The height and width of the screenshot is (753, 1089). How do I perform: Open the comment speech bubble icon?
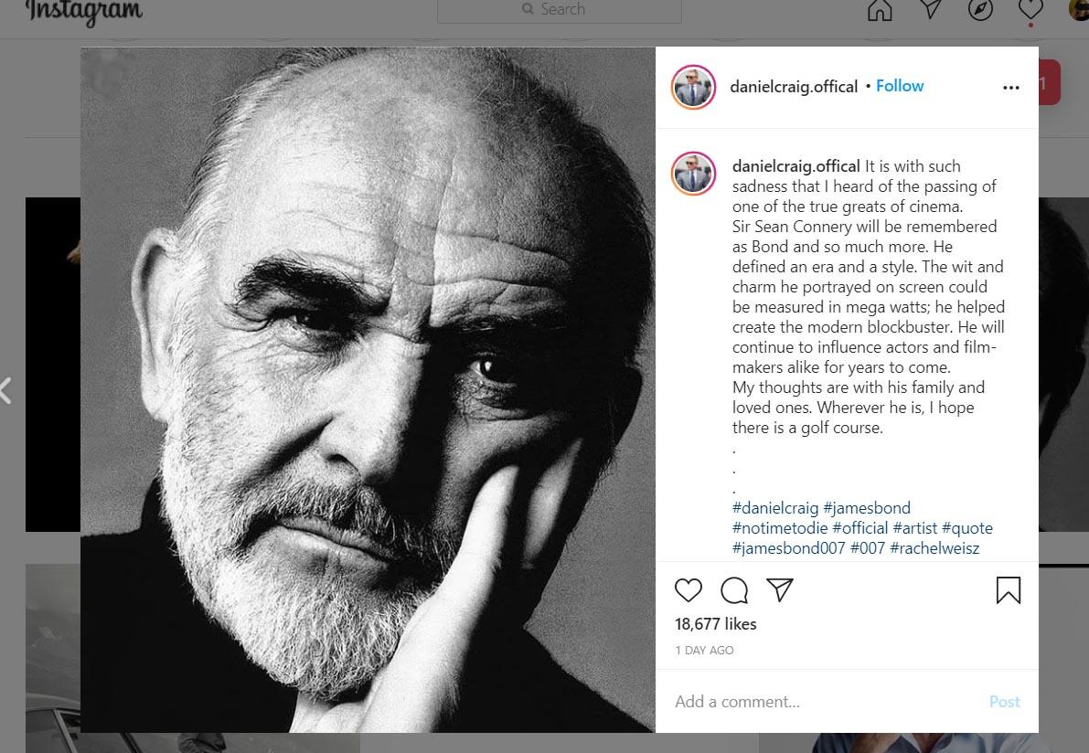734,590
